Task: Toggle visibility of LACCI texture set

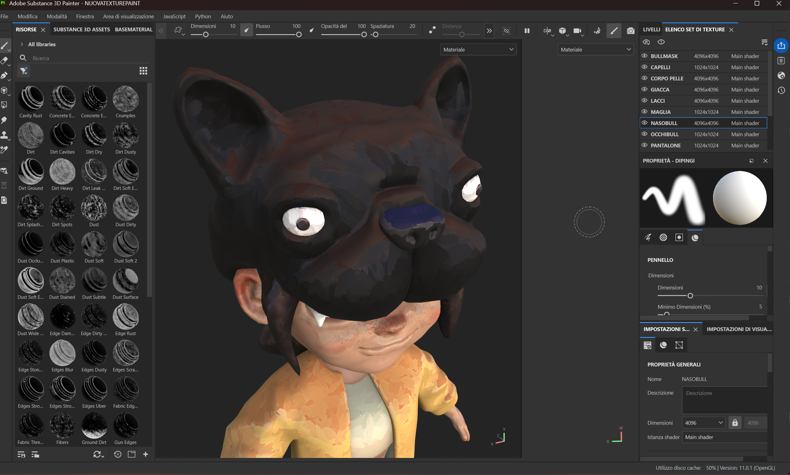Action: tap(644, 100)
